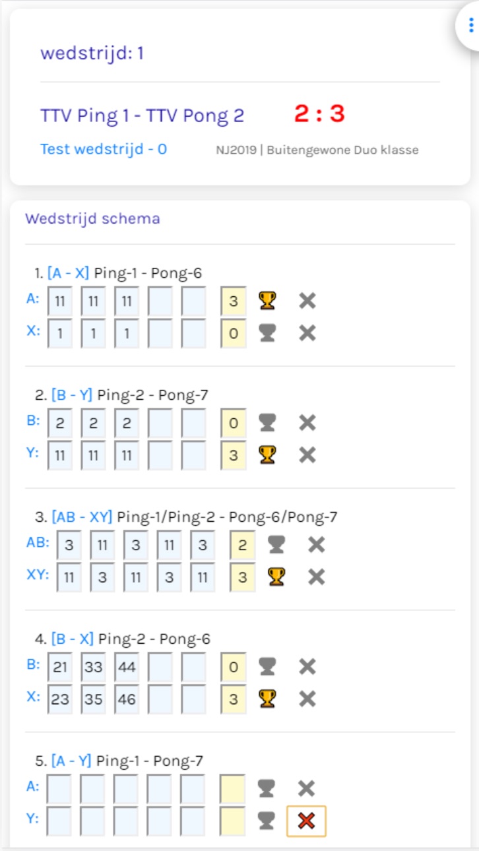The width and height of the screenshot is (479, 851).
Task: Click gold trophy for player A in match 1
Action: click(x=267, y=301)
